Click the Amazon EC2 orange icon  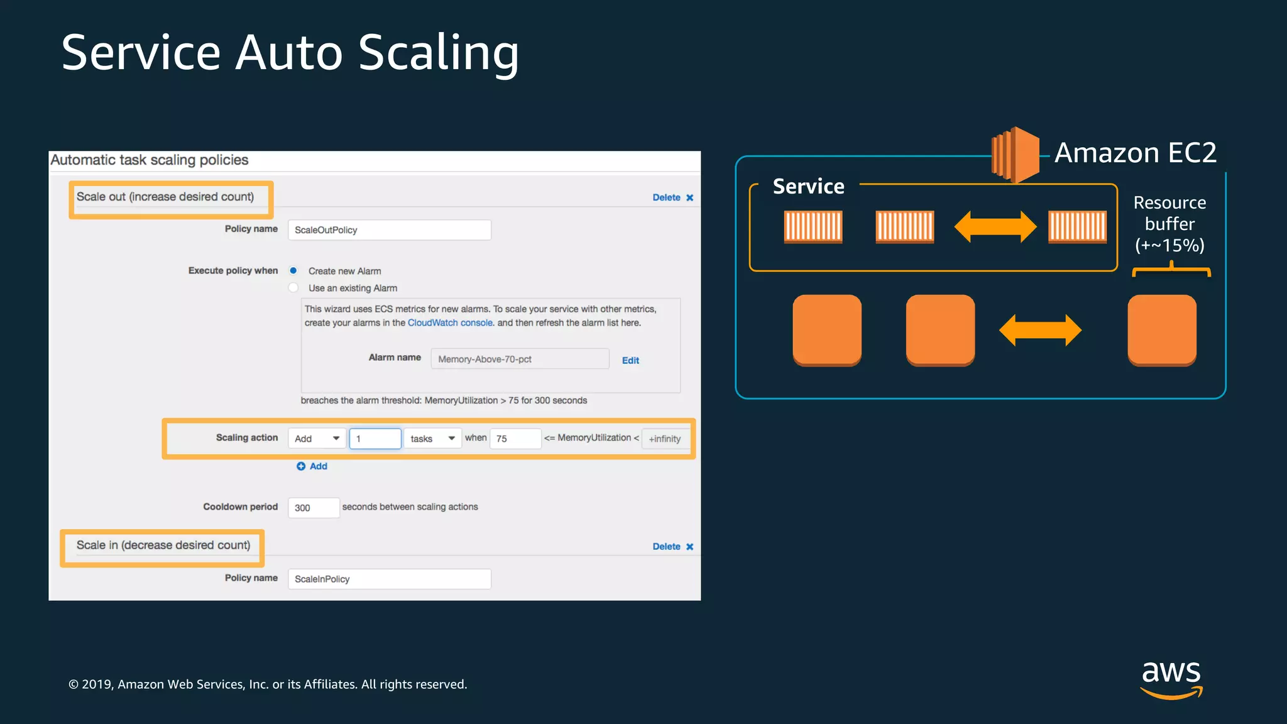pos(1015,155)
